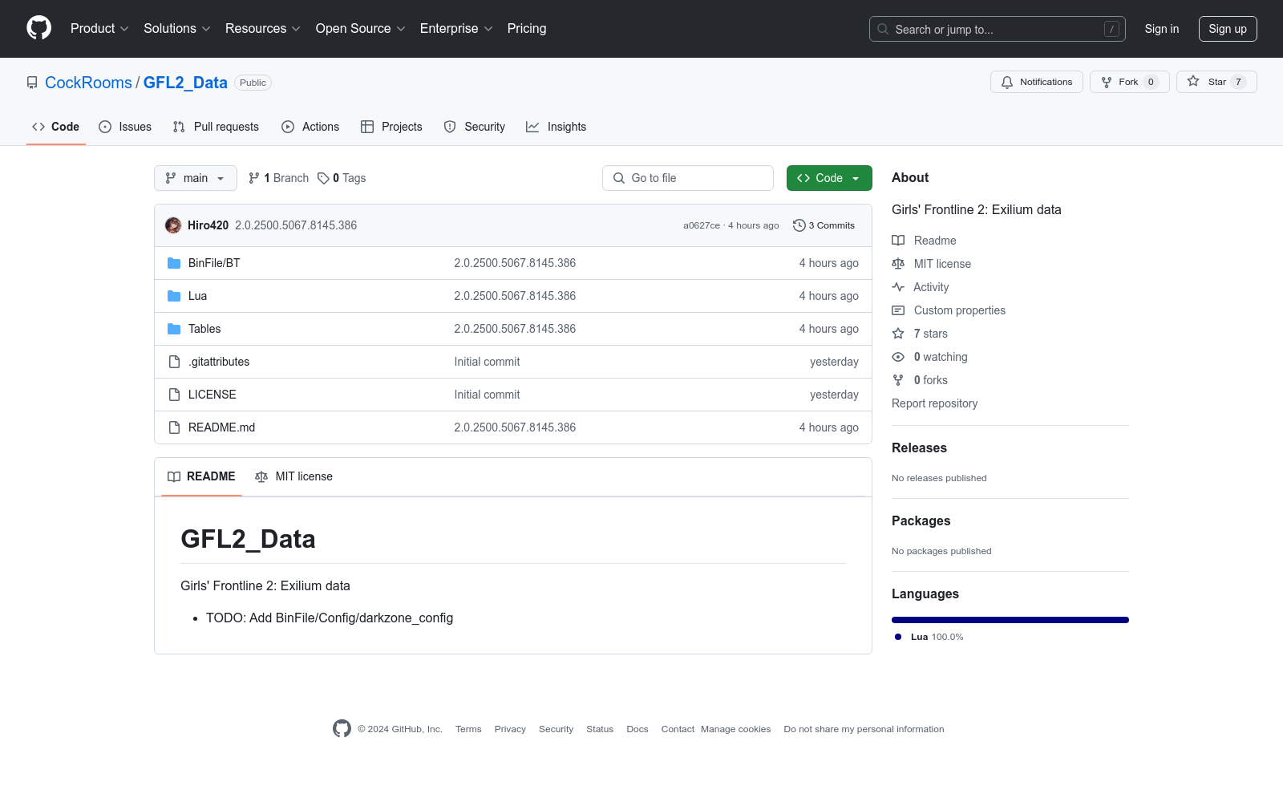Expand the Enterprise menu
The height and width of the screenshot is (802, 1283).
pyautogui.click(x=456, y=28)
